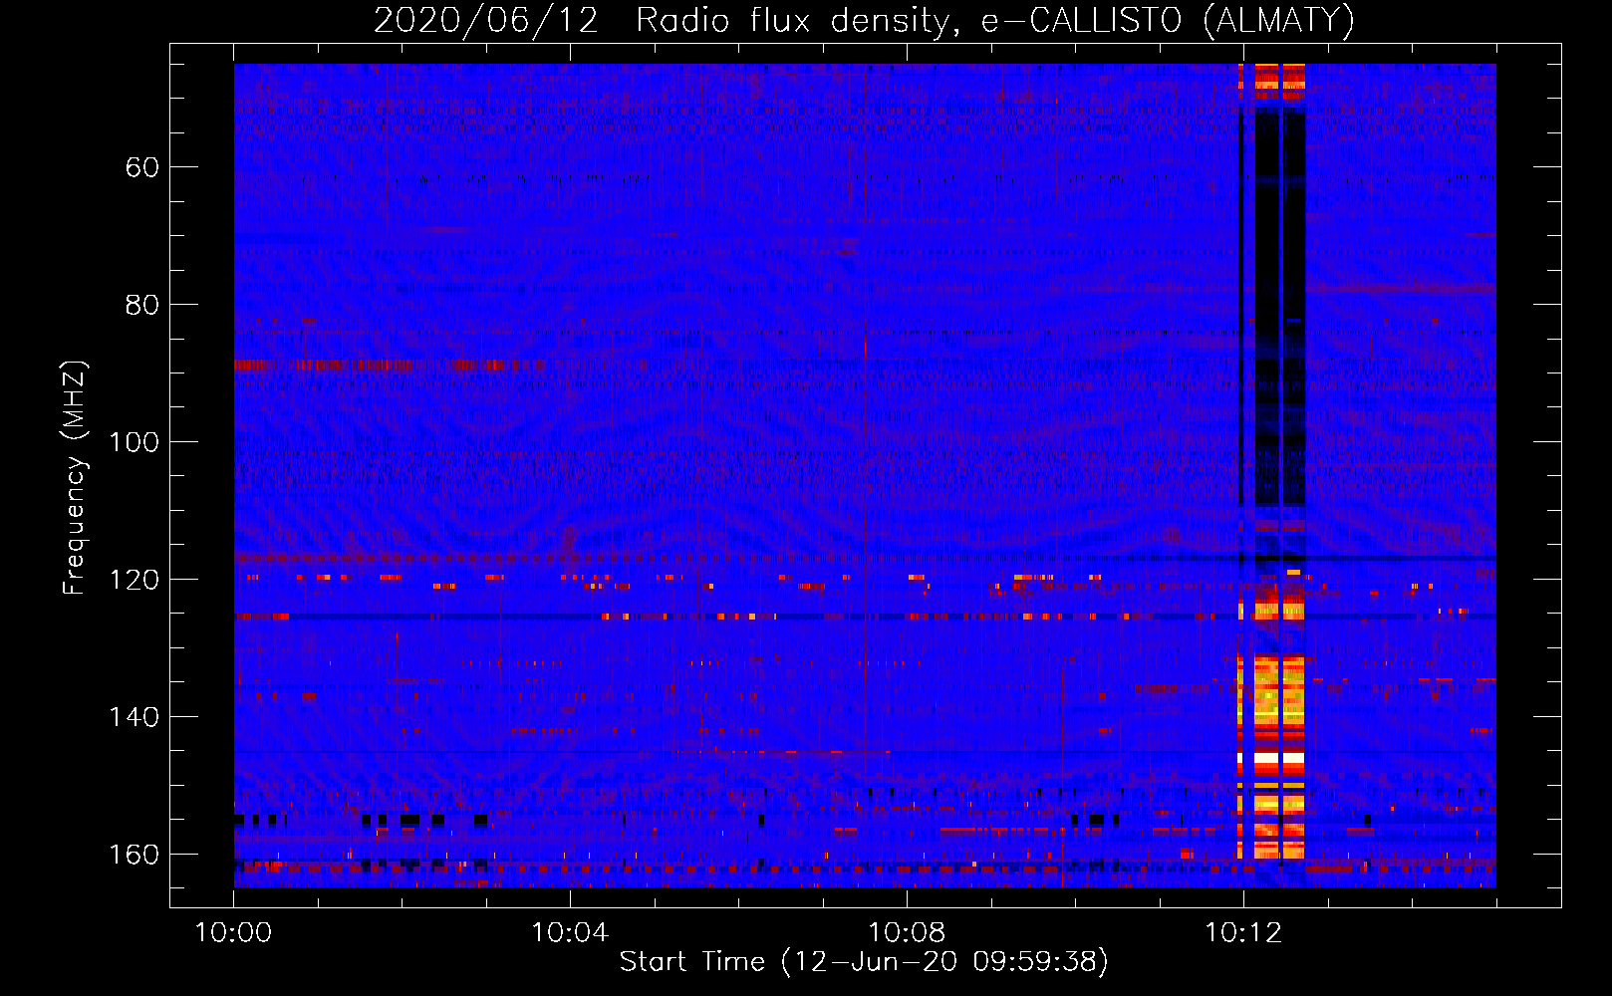Click the 160 frequency tick label
Screen dimensions: 1612x996
[134, 854]
